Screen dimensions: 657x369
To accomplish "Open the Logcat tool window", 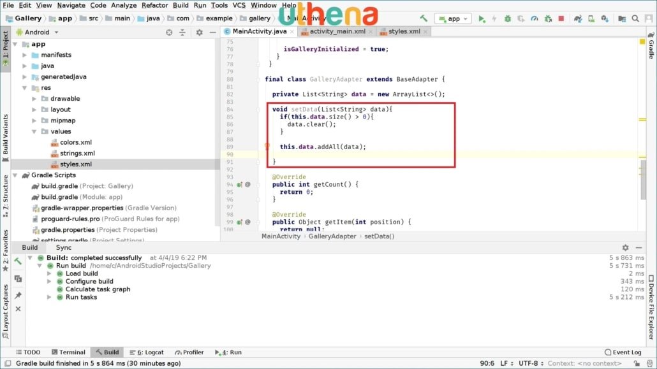I will (147, 352).
